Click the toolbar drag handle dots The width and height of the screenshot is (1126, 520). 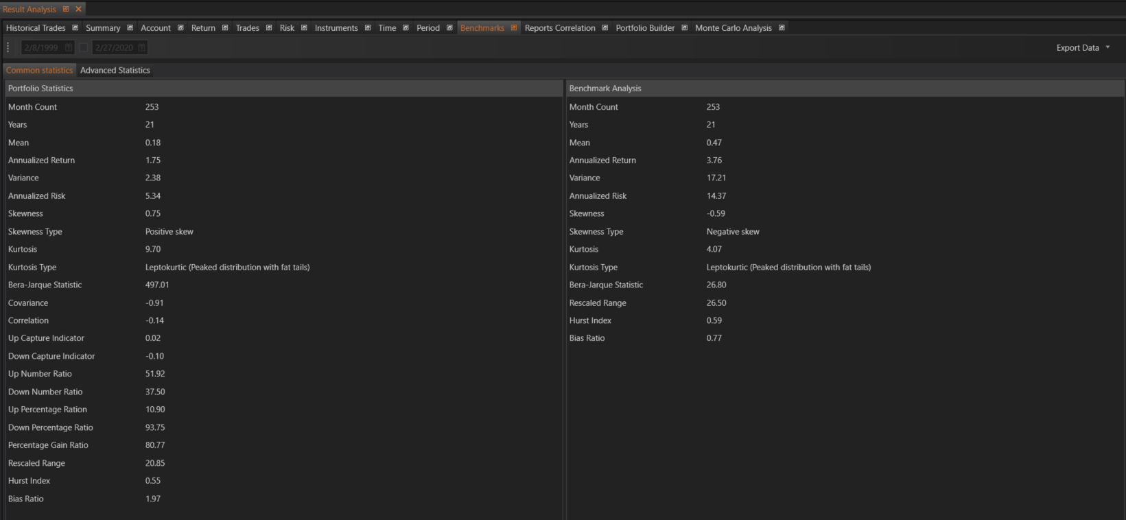pyautogui.click(x=8, y=47)
